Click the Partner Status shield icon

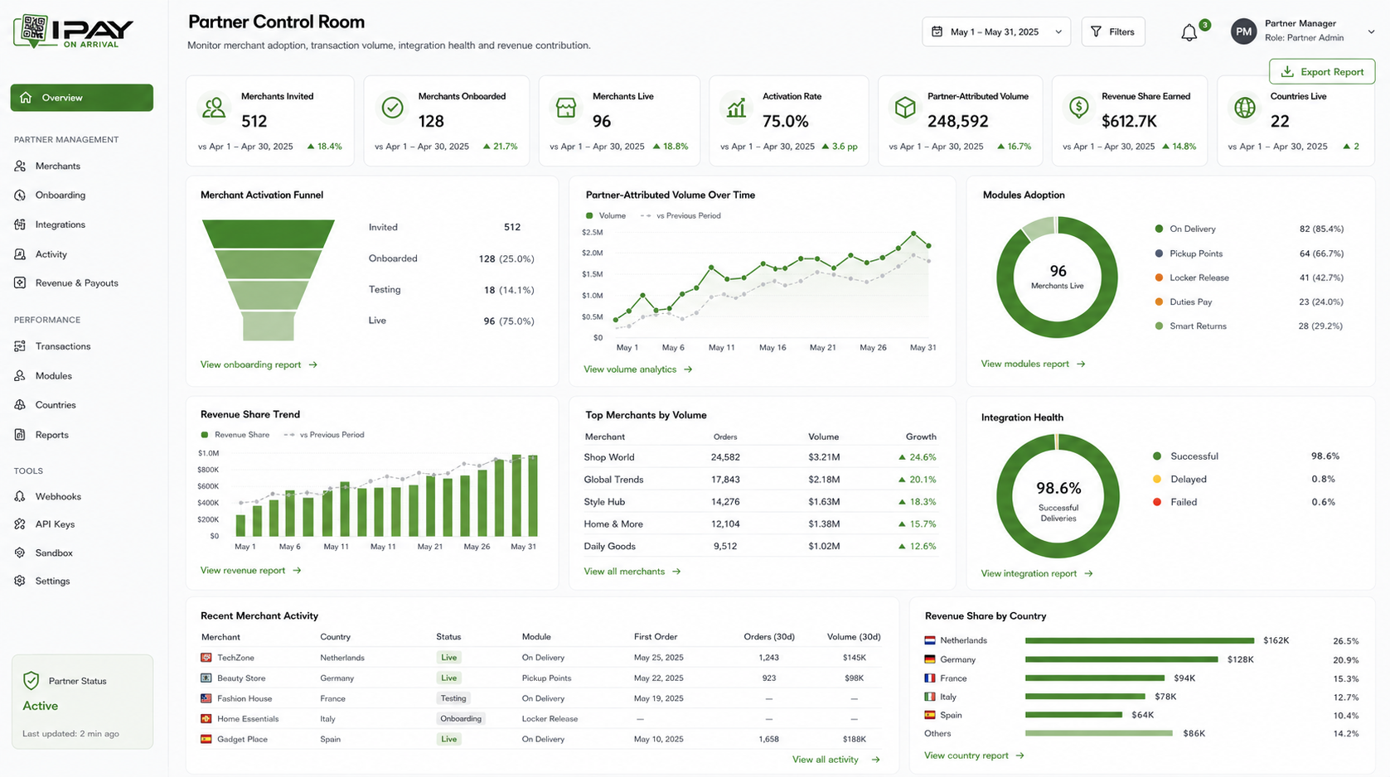(31, 681)
